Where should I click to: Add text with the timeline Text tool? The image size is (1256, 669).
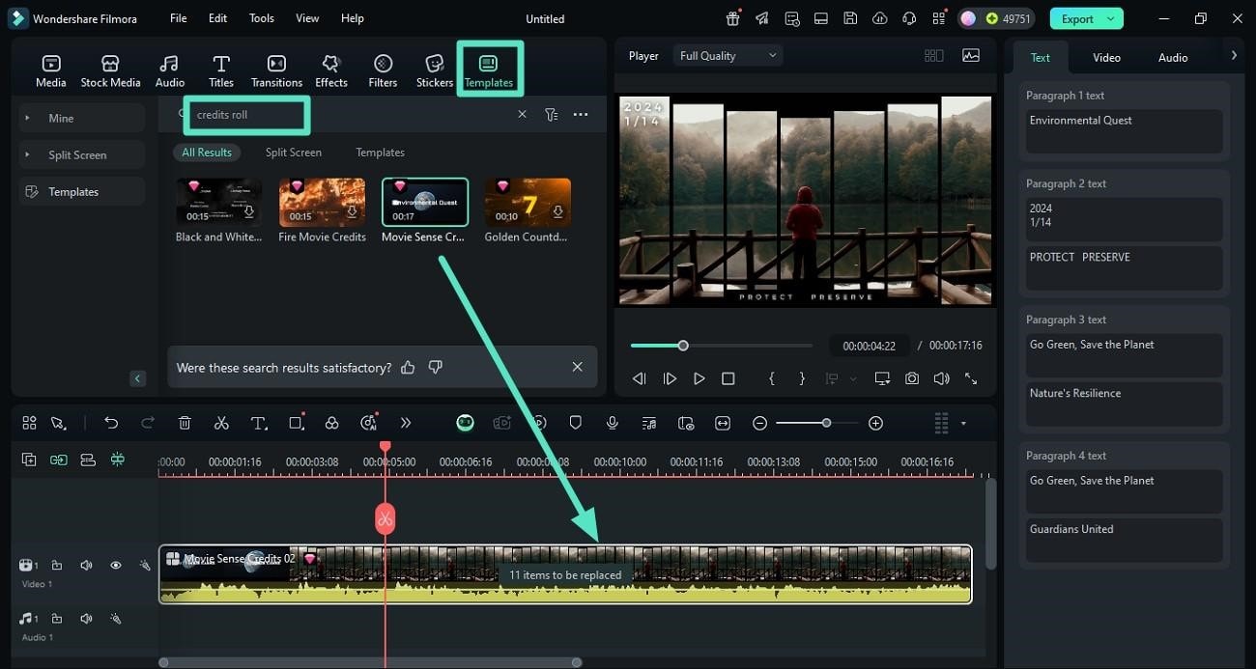pos(259,423)
